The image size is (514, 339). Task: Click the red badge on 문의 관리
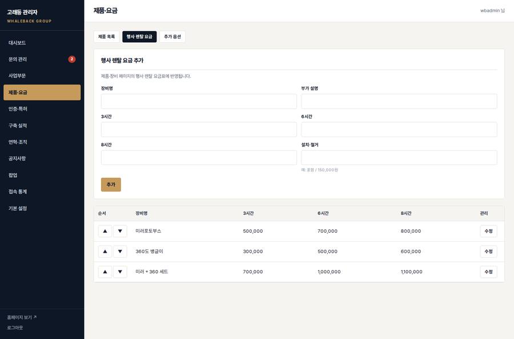[x=72, y=59]
